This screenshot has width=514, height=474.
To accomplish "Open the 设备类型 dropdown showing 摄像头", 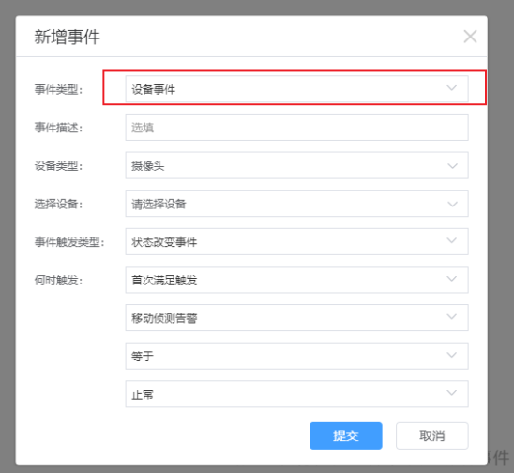I will pos(296,165).
